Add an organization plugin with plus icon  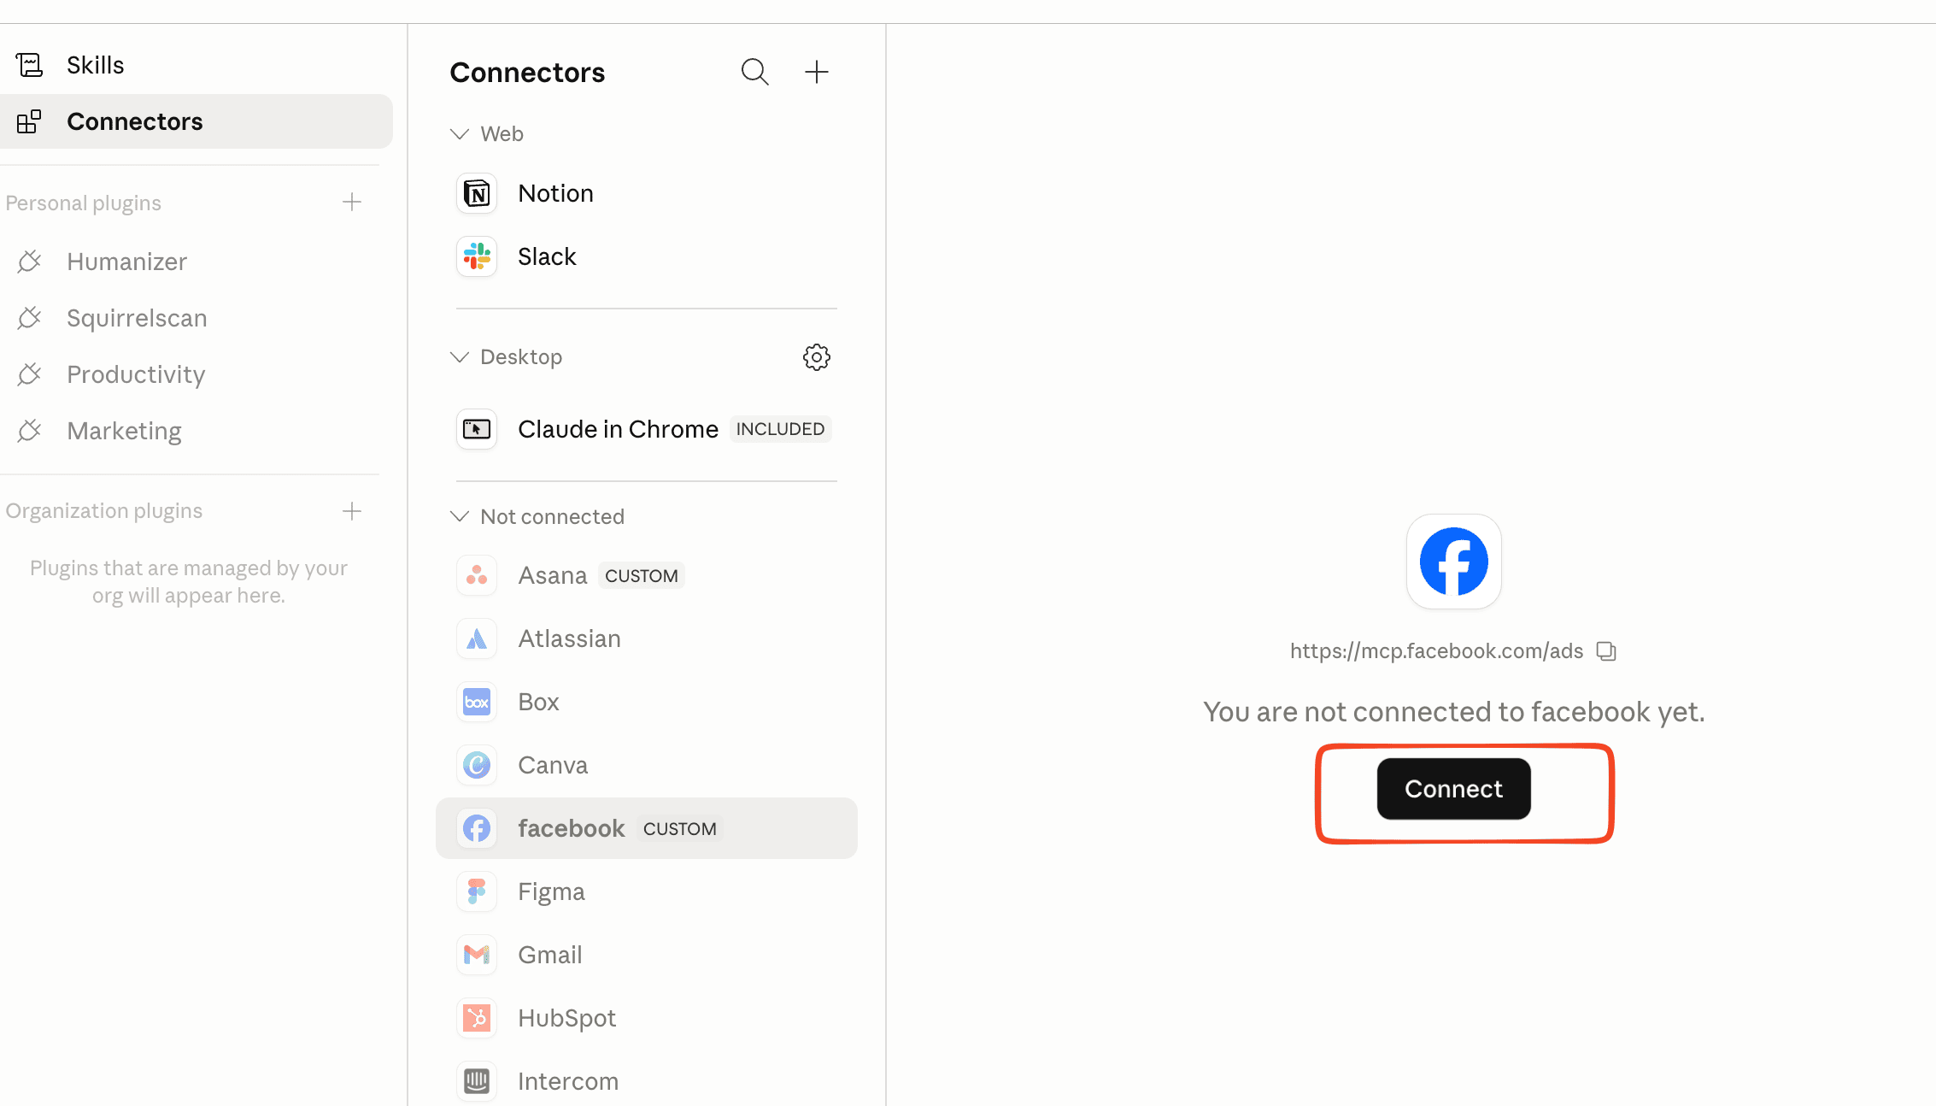click(352, 511)
